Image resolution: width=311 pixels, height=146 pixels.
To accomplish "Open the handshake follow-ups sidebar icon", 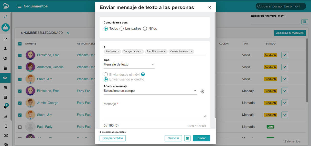I will click(x=5, y=78).
